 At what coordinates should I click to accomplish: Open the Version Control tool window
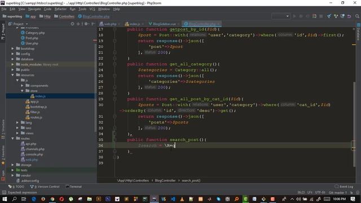click(45, 187)
